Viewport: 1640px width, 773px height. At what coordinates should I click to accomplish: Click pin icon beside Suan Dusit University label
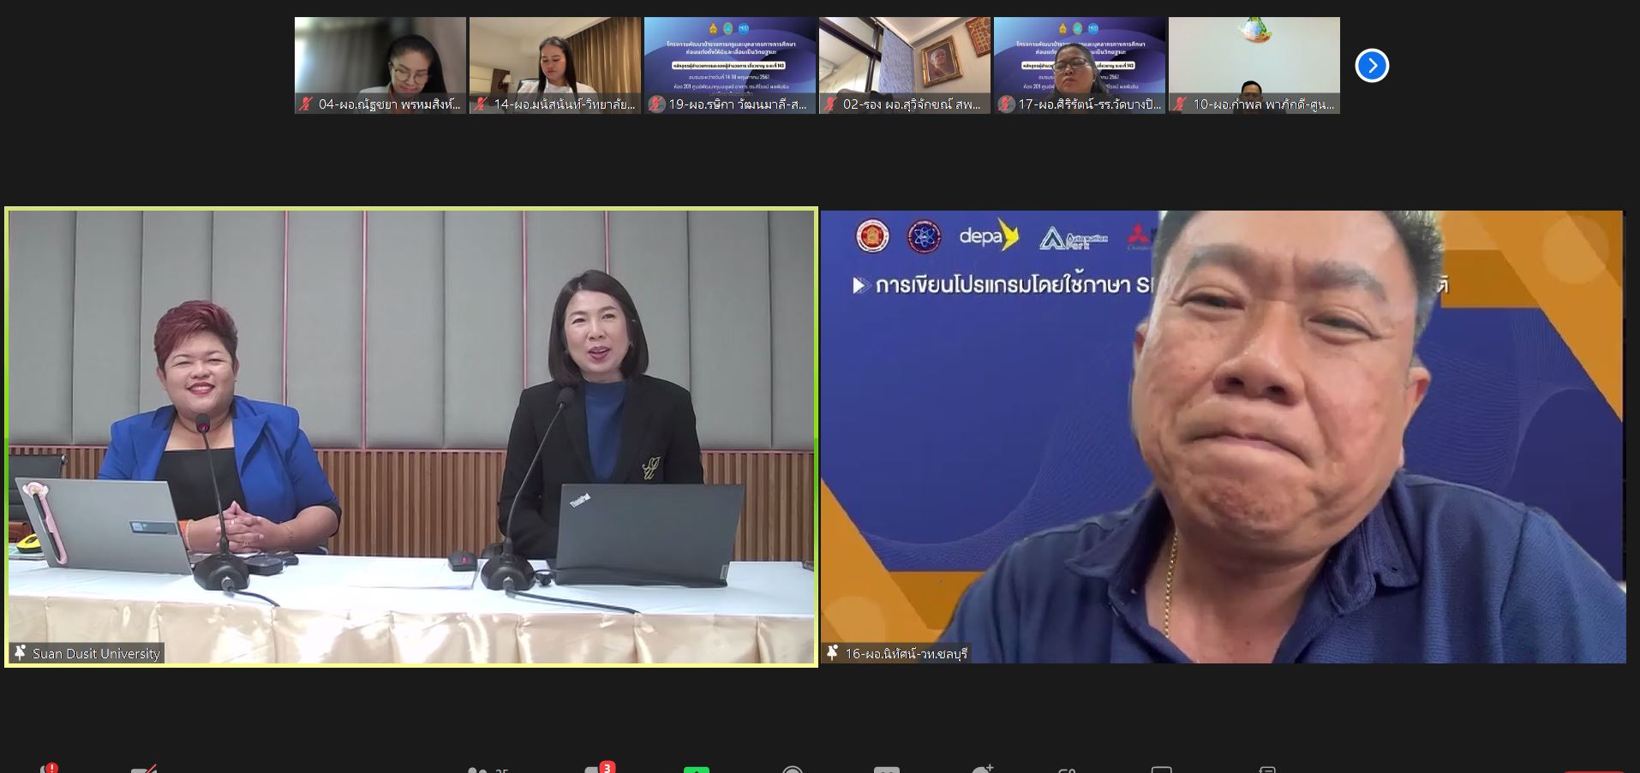(x=20, y=652)
